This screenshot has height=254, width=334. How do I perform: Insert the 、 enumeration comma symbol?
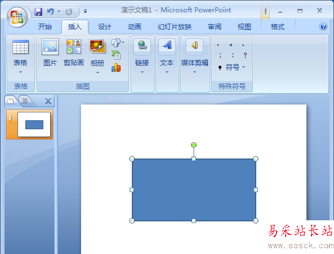(x=243, y=45)
